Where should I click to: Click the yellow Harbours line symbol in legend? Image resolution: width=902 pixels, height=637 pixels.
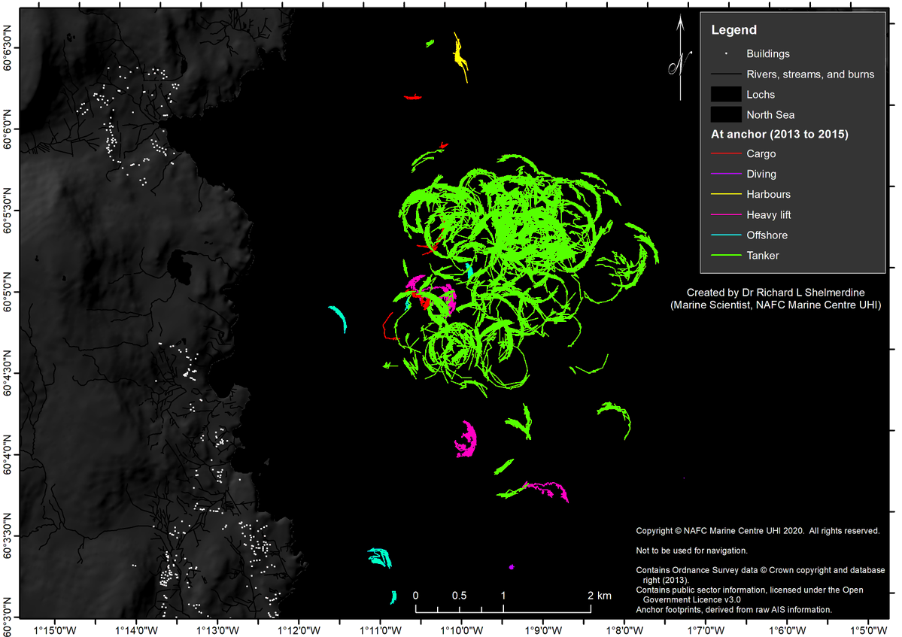[x=725, y=195]
